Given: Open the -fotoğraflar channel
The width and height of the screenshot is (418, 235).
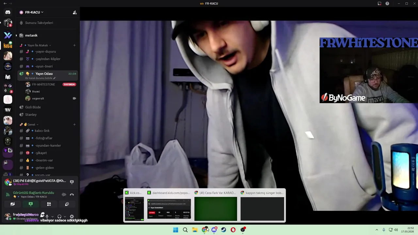Looking at the screenshot, I should coord(48,138).
